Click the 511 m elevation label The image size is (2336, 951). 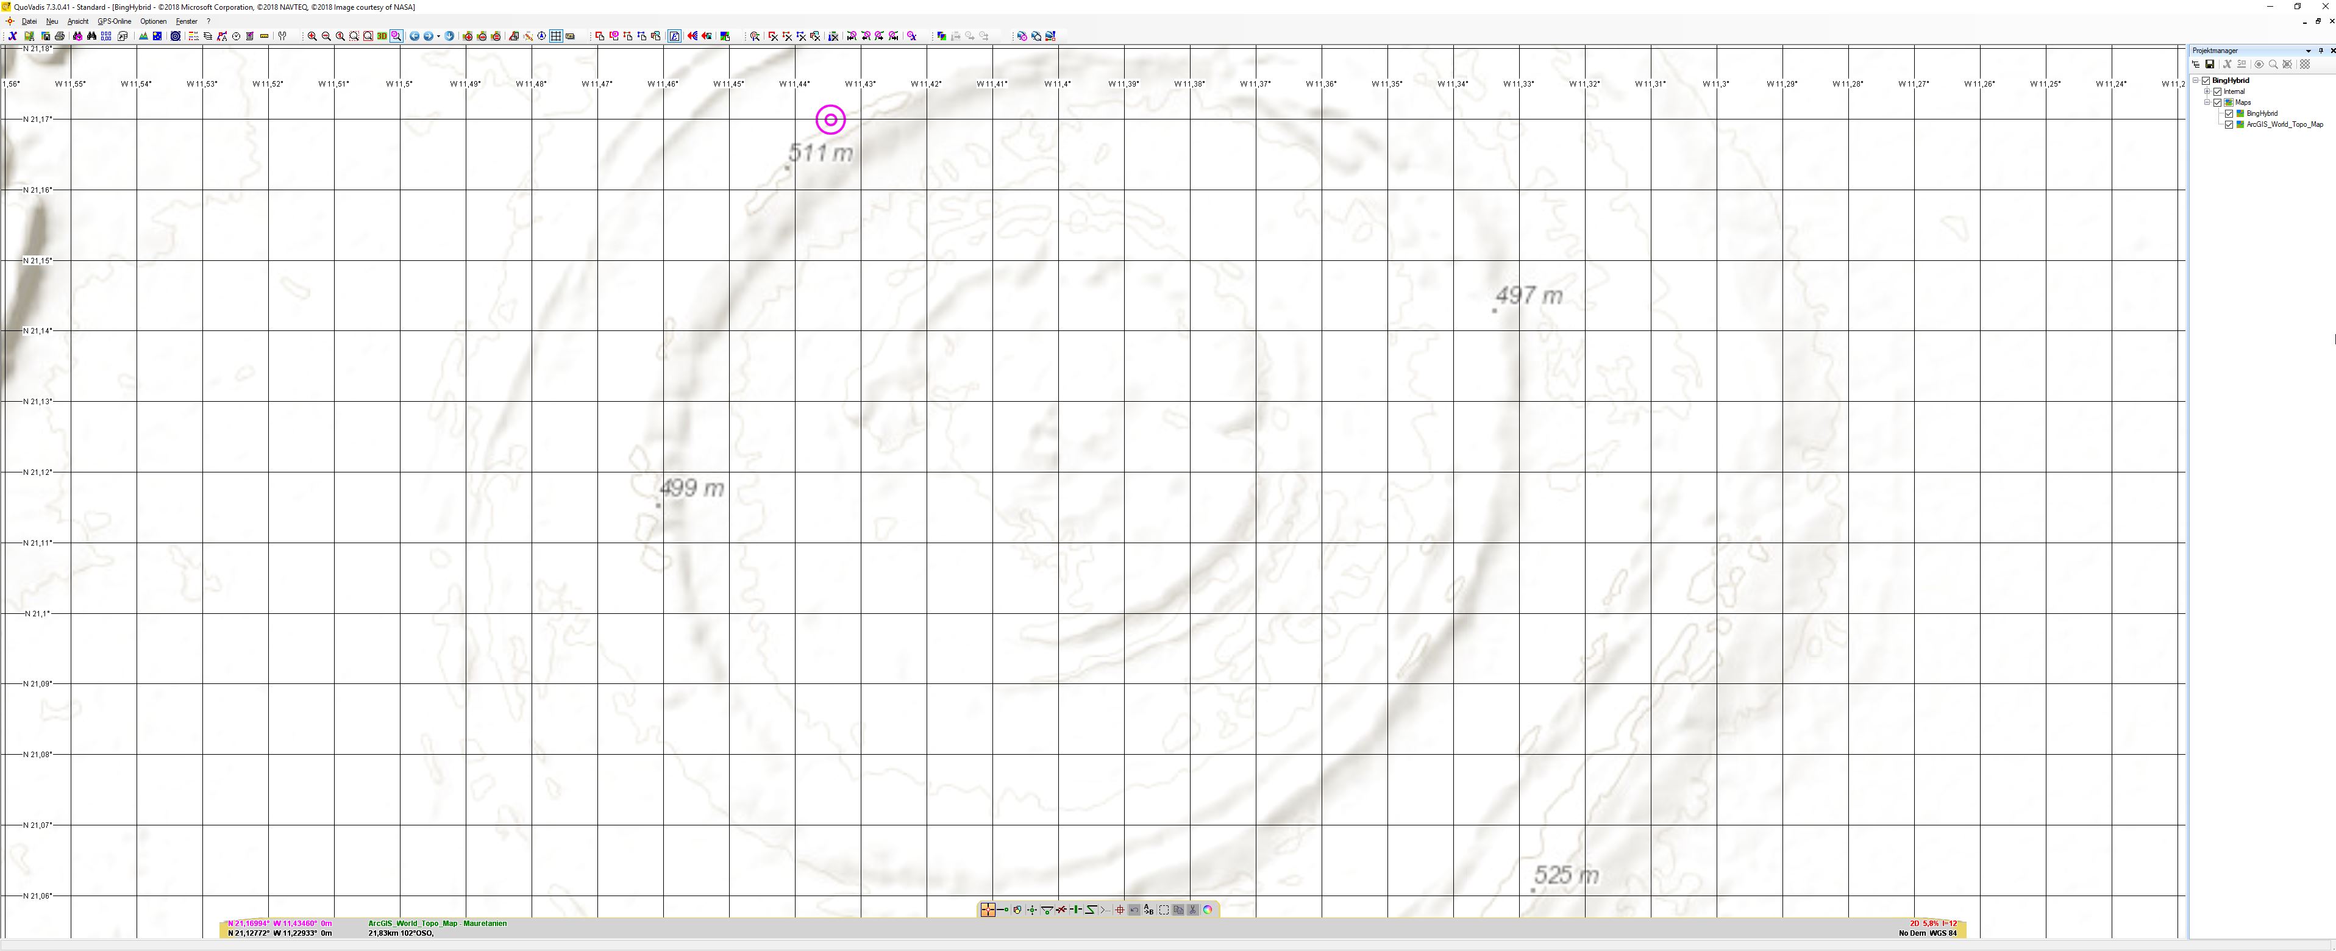(821, 152)
